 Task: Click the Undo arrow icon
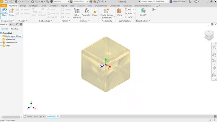click(20, 1)
